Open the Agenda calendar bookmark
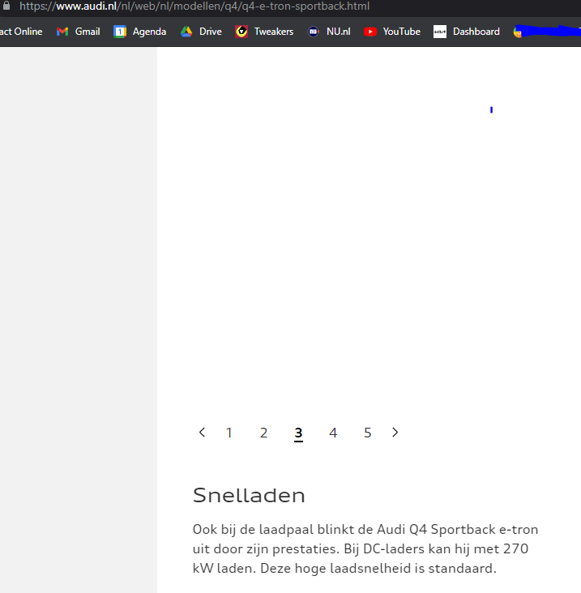 [x=139, y=32]
